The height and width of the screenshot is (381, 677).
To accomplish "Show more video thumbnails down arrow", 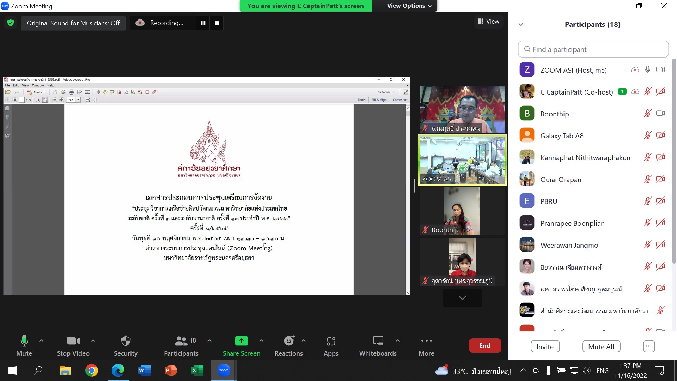I will (462, 298).
